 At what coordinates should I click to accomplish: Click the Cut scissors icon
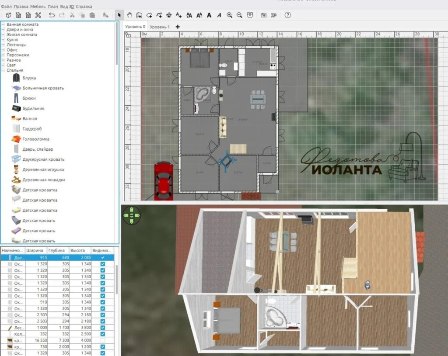coord(72,15)
